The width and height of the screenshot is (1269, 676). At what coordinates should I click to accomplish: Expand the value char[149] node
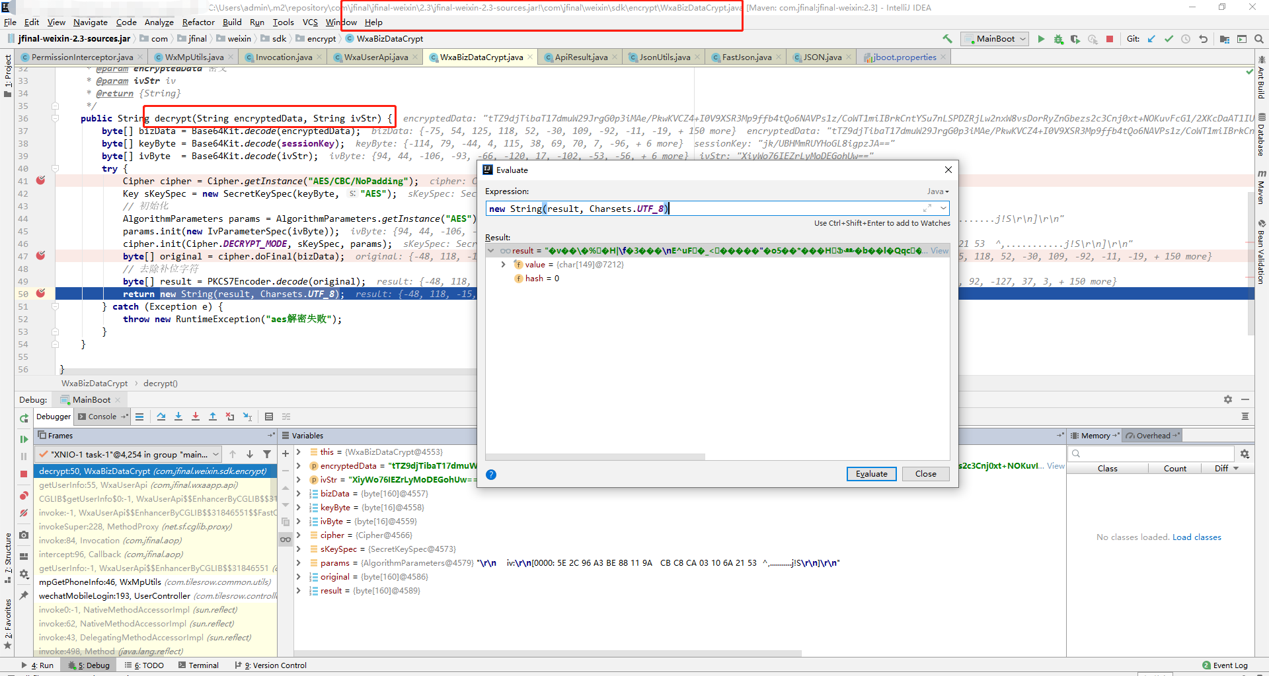pyautogui.click(x=504, y=265)
